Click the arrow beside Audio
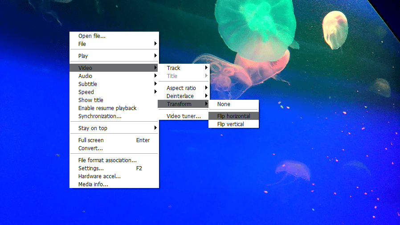Image resolution: width=400 pixels, height=225 pixels. click(x=155, y=76)
